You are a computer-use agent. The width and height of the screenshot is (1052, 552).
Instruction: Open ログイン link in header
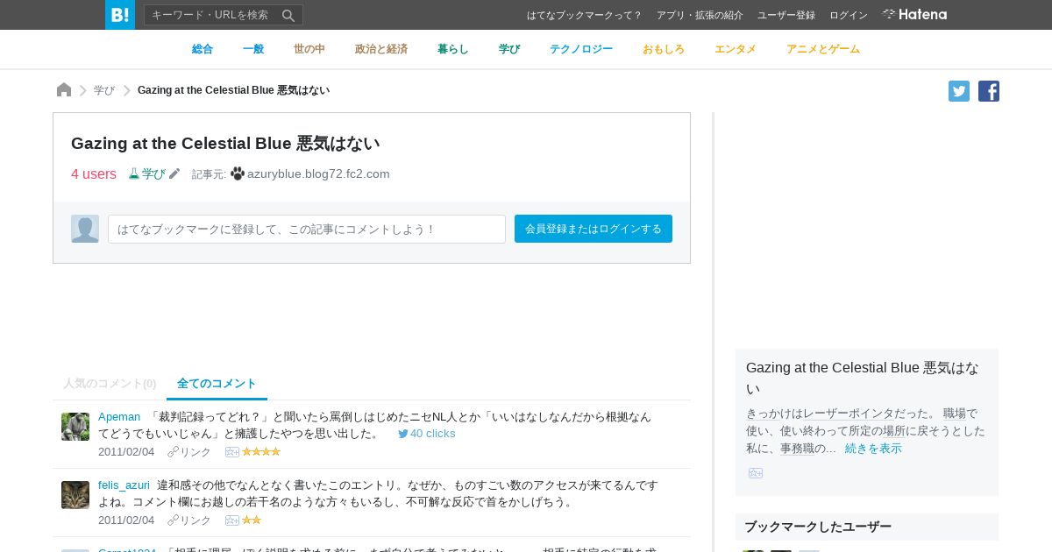click(849, 15)
